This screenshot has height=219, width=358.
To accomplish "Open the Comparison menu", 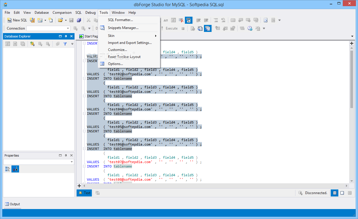I will (x=62, y=13).
